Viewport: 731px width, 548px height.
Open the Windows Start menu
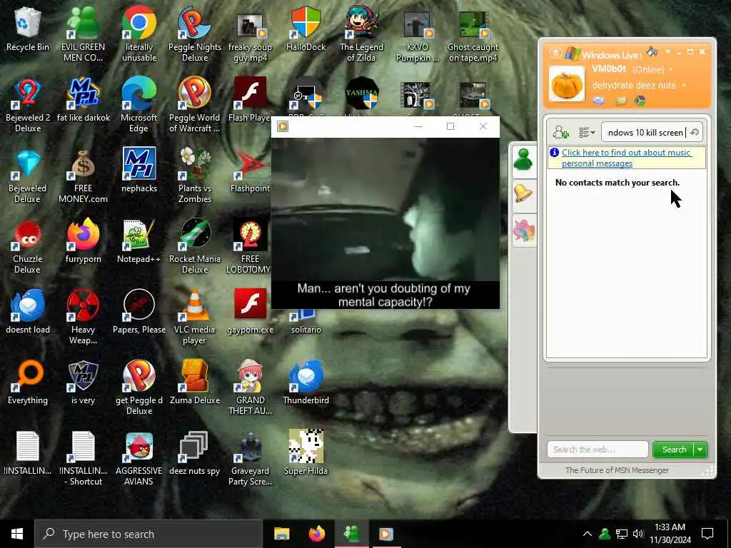[x=17, y=534]
